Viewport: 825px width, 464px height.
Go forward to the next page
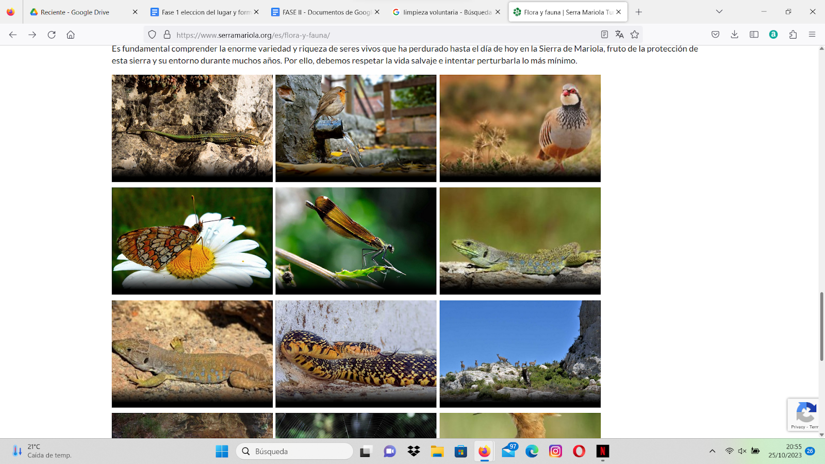[32, 35]
